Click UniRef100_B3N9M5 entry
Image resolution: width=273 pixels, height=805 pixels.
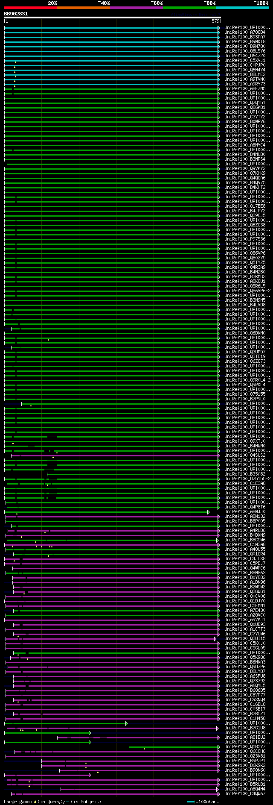pyautogui.click(x=245, y=300)
